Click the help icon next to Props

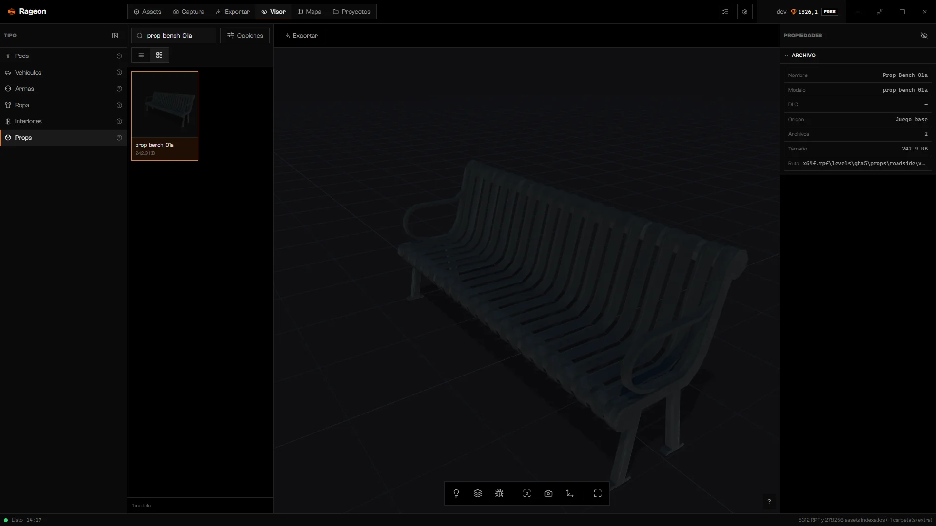click(x=119, y=138)
